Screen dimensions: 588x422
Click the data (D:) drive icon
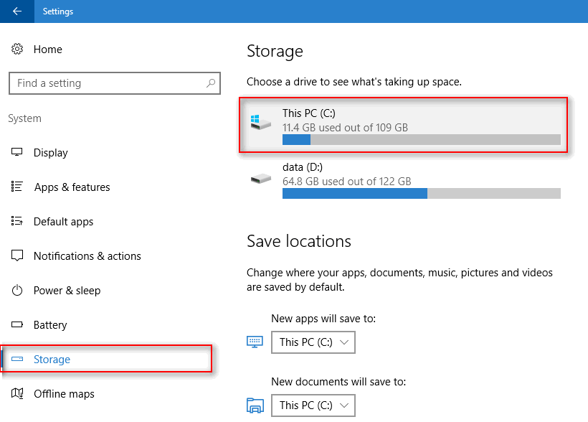[261, 178]
